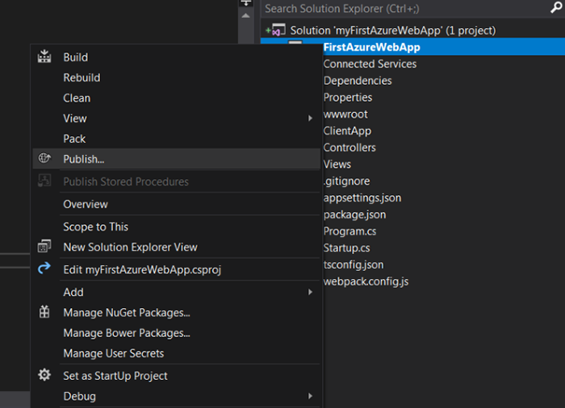Image resolution: width=565 pixels, height=408 pixels.
Task: Open Manage Bower Packages
Action: click(126, 332)
